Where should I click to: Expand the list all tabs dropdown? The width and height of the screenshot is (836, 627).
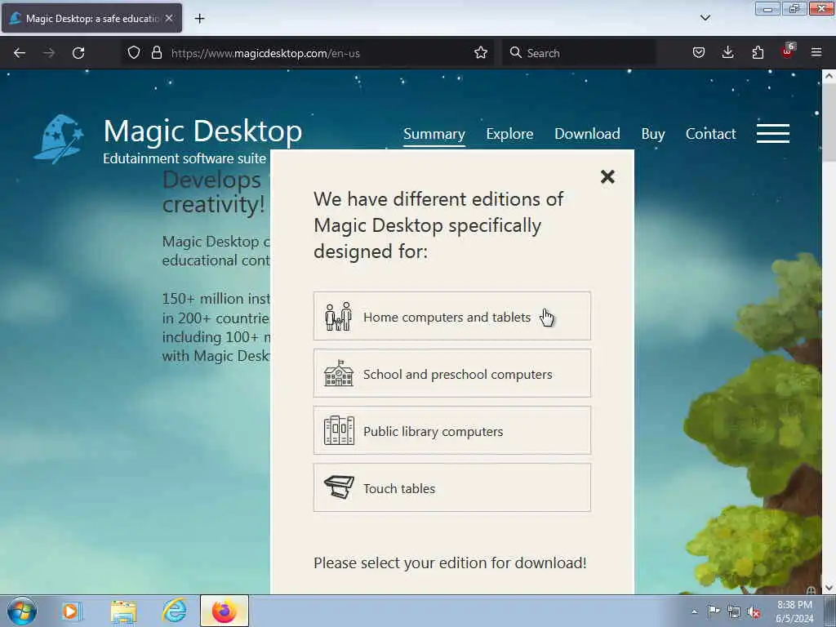[705, 18]
